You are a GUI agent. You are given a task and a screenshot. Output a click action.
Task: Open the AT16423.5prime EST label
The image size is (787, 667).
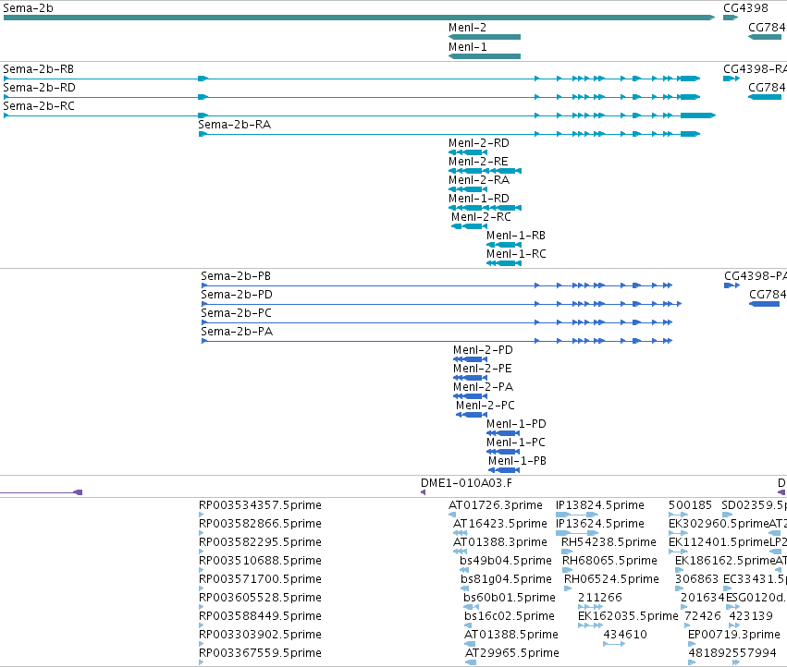point(500,524)
